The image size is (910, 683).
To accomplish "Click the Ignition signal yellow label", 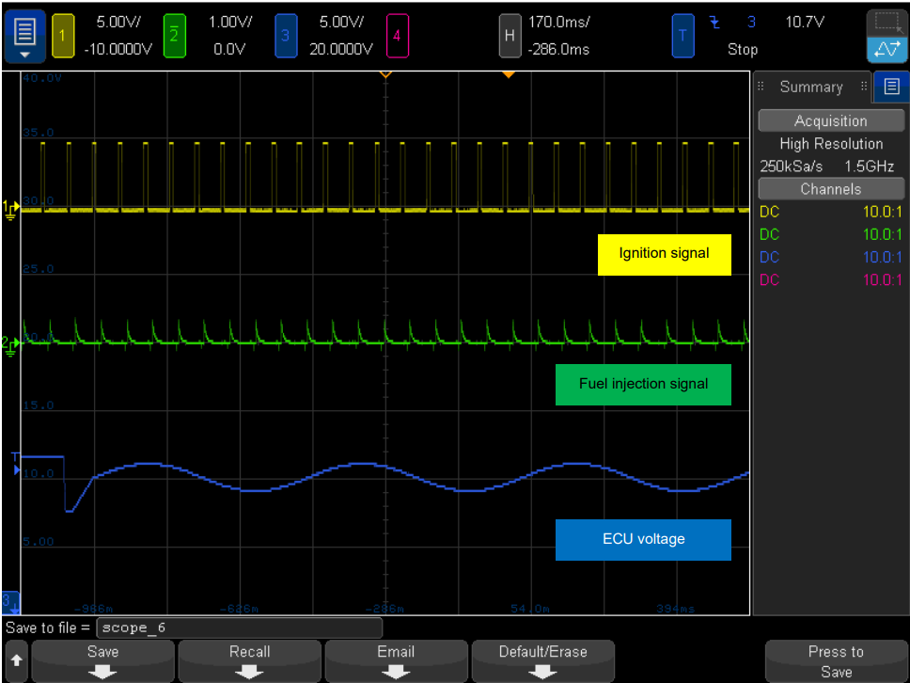I will tap(665, 254).
